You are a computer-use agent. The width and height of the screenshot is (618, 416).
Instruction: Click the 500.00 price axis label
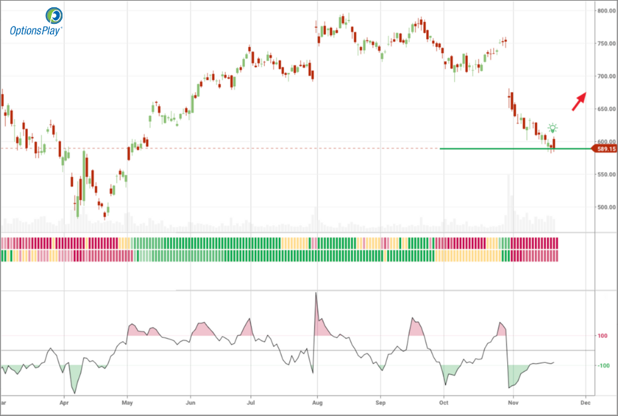tap(606, 207)
